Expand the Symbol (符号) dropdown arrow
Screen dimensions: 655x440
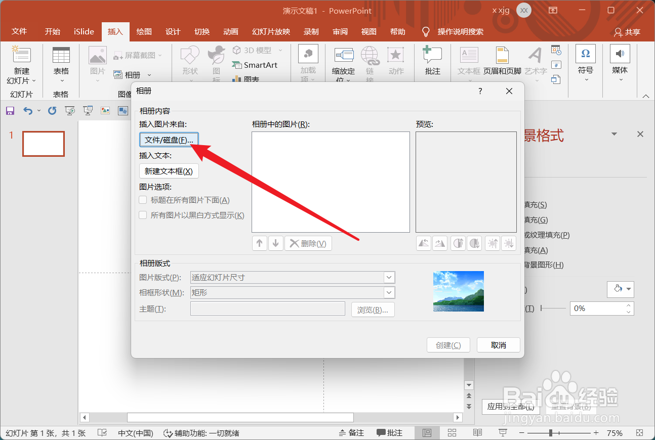[586, 79]
